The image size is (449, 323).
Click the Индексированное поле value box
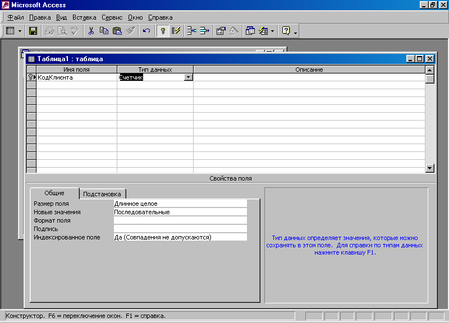(x=180, y=237)
